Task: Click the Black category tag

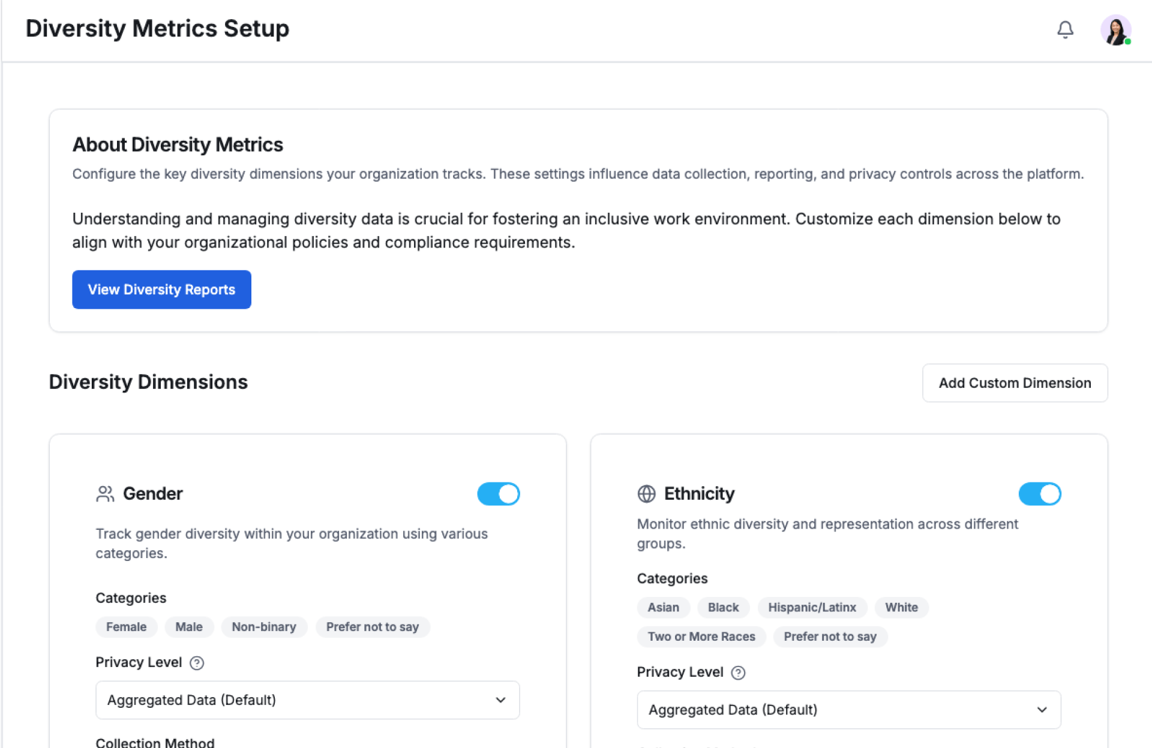Action: 723,607
